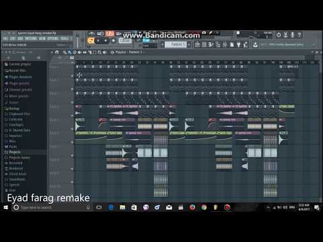The image size is (323, 242).
Task: Expand Recent files in browser
Action: pos(15,71)
